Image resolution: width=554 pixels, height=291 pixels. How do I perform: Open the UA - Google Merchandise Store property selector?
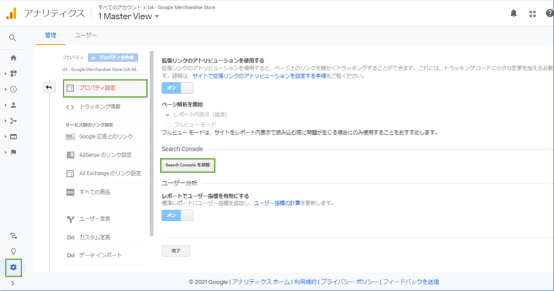tap(101, 70)
